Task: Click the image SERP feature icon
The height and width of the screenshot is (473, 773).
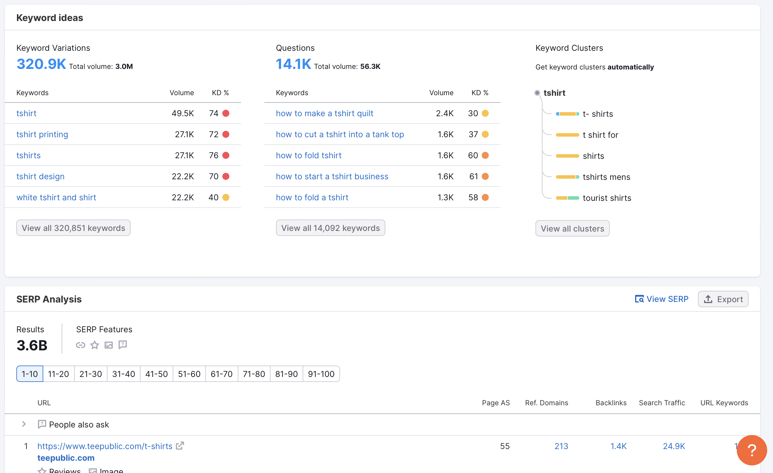Action: (109, 345)
